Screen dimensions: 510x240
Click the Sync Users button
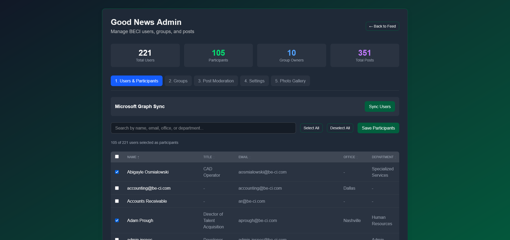click(x=380, y=106)
